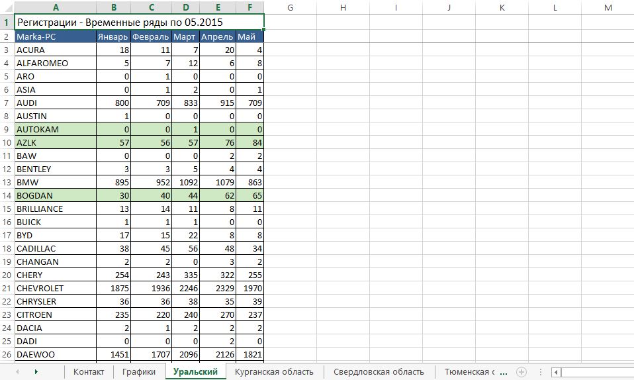Select the BOGDAN cell

[x=56, y=195]
